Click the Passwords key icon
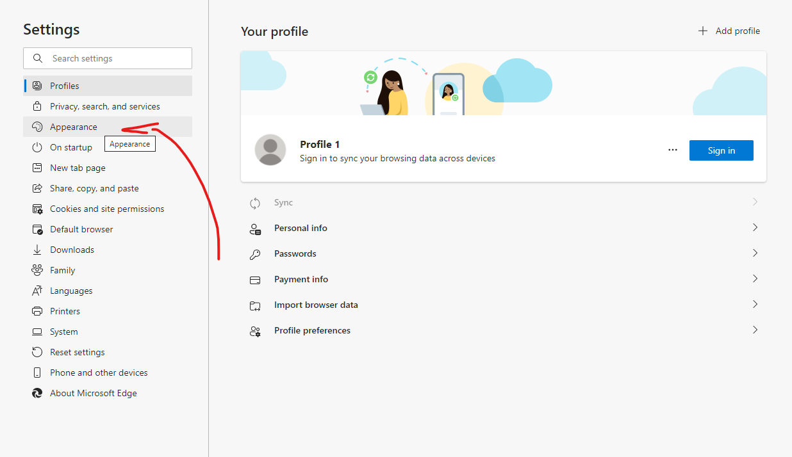792x457 pixels. tap(255, 254)
